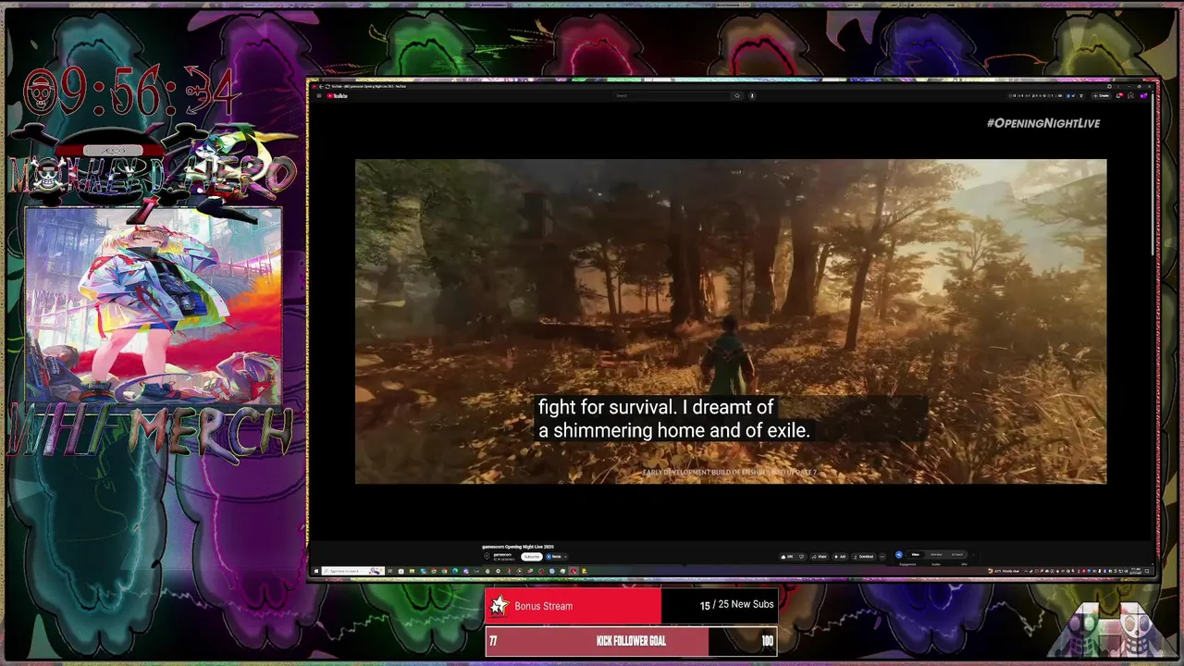Click the Bonus Stream star icon
1184x666 pixels.
[x=499, y=606]
